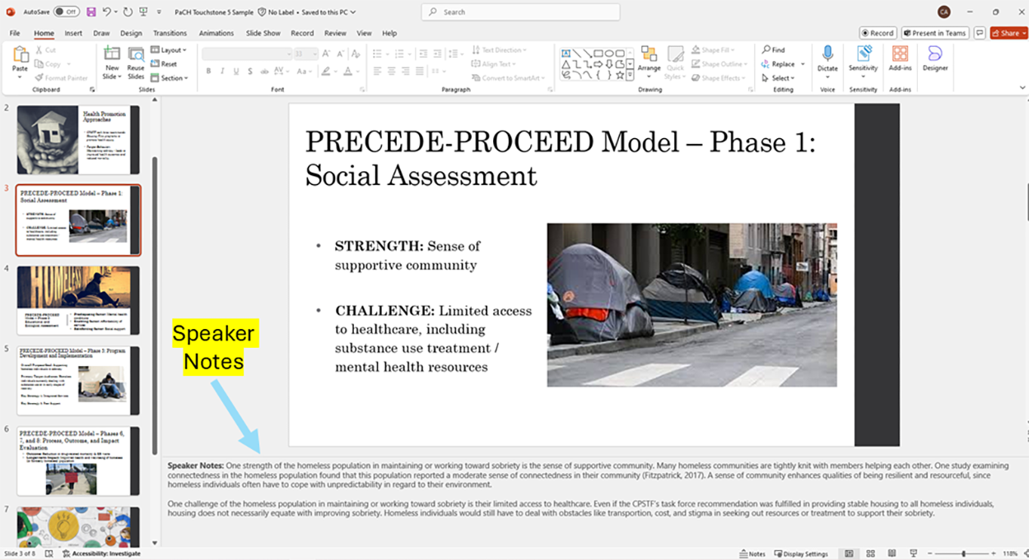
Task: Click the Present in Teams button
Action: tap(934, 34)
